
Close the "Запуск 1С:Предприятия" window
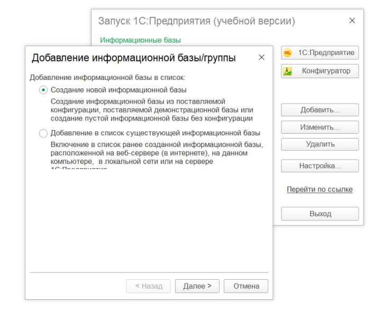(x=352, y=21)
